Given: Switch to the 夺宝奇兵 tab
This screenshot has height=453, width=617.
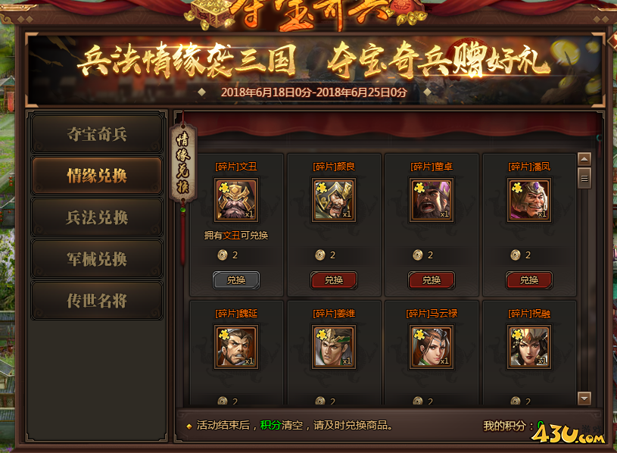Looking at the screenshot, I should tap(97, 134).
